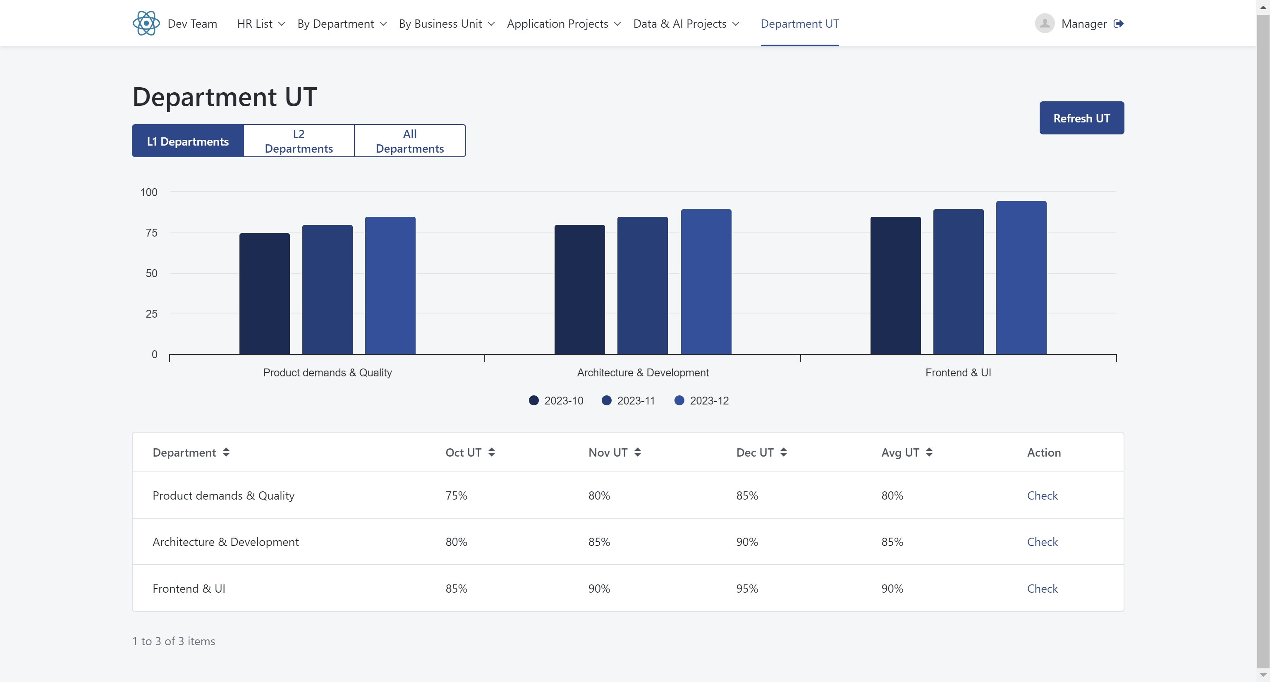This screenshot has width=1270, height=682.
Task: Open the By Department dropdown
Action: 342,24
